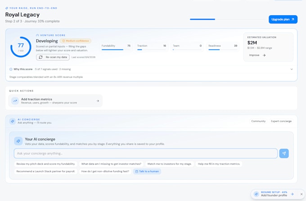
Task: Click the sparkle icon beside Your AI concierge
Action: (x=18, y=141)
